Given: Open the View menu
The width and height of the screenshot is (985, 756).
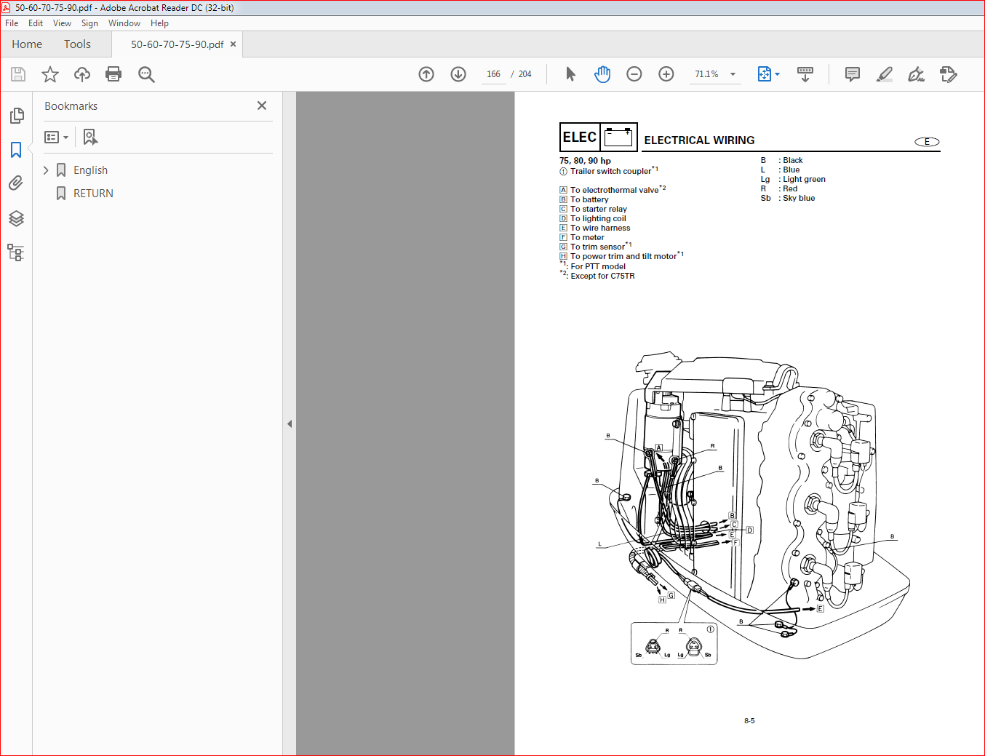Looking at the screenshot, I should pos(62,23).
